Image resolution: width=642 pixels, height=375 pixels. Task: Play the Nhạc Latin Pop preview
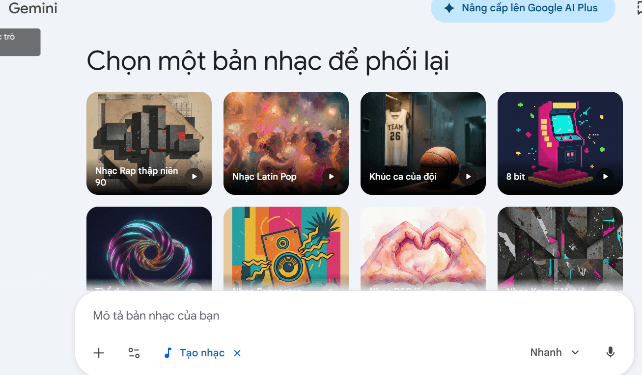point(332,176)
